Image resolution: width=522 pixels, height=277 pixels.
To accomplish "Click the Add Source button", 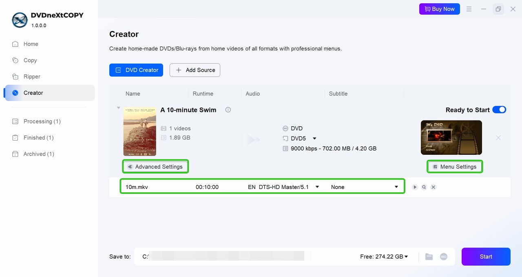I will [x=195, y=70].
